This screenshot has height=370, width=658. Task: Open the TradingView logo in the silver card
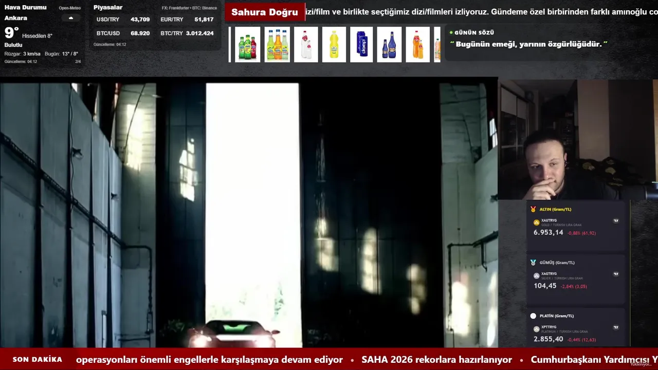(x=616, y=274)
